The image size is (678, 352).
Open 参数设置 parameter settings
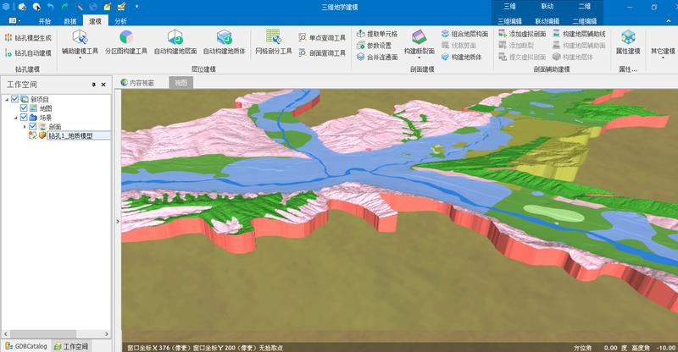(x=374, y=46)
